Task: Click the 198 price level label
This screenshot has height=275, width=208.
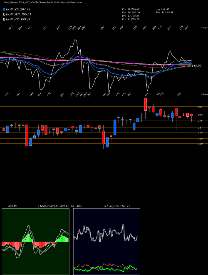Action: pos(200,121)
